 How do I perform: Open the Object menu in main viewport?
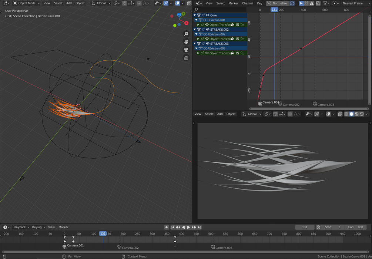pyautogui.click(x=80, y=3)
